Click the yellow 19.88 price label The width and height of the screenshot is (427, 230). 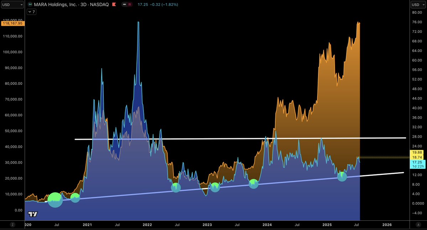pyautogui.click(x=417, y=153)
